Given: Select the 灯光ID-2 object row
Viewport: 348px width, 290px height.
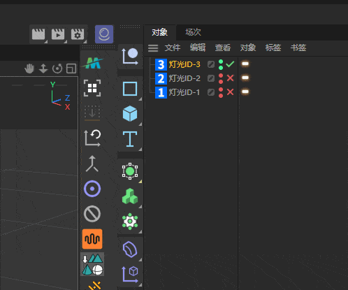Looking at the screenshot, I should click(x=184, y=78).
